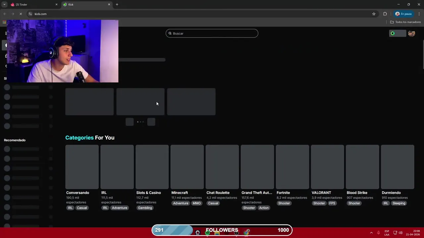The image size is (424, 238).
Task: Open Chrome from the taskbar
Action: coord(246,233)
